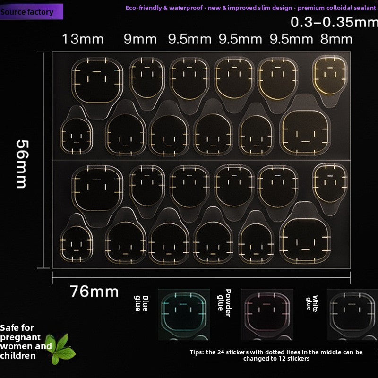Click the Powder glue text label
This screenshot has width=378, height=378.
click(x=224, y=303)
